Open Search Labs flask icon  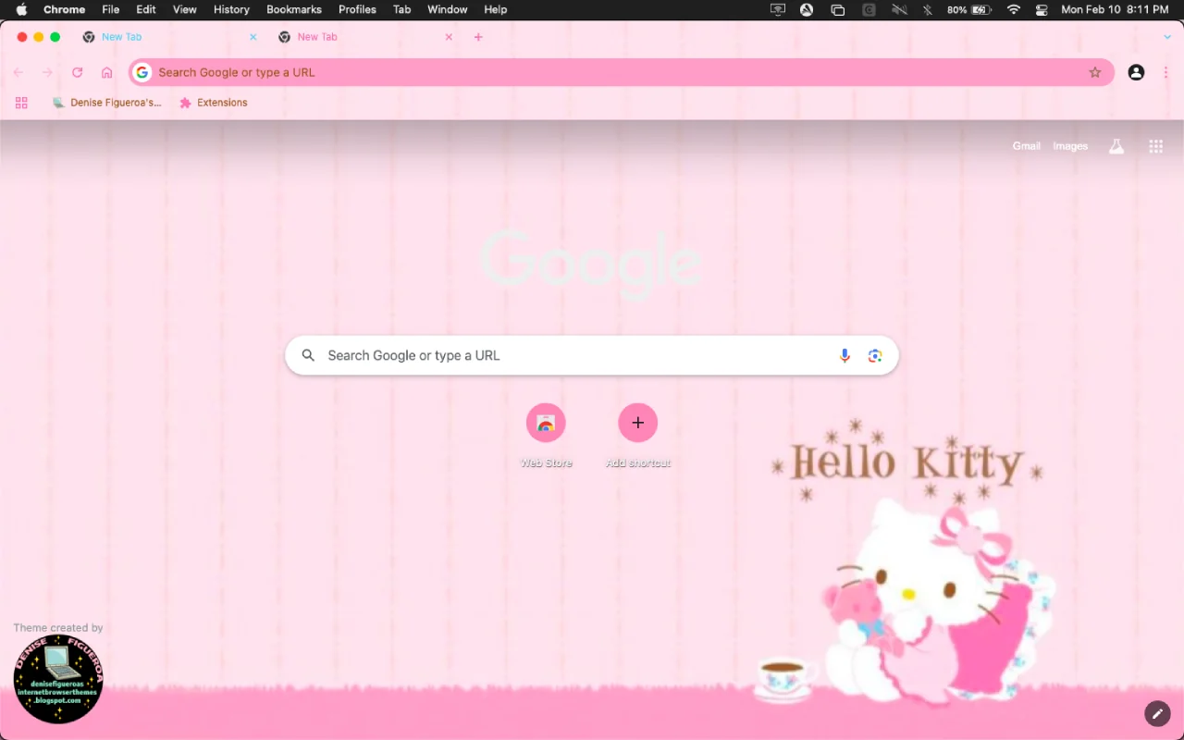[1116, 146]
